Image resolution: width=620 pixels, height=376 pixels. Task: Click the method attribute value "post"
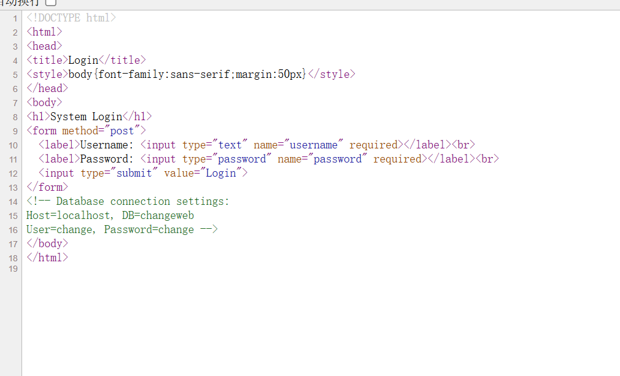tap(122, 131)
